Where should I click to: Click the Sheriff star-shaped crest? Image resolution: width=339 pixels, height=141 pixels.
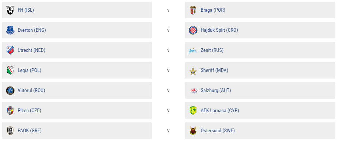click(193, 70)
